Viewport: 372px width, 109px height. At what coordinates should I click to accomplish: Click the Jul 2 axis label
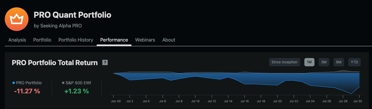(130, 101)
